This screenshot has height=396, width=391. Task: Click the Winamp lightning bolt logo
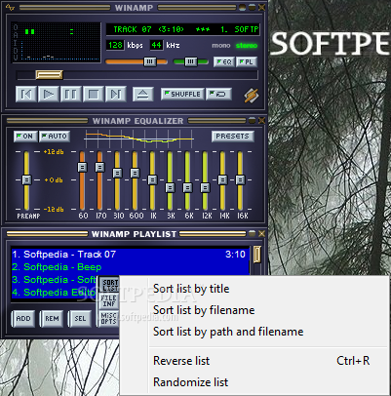(x=252, y=96)
